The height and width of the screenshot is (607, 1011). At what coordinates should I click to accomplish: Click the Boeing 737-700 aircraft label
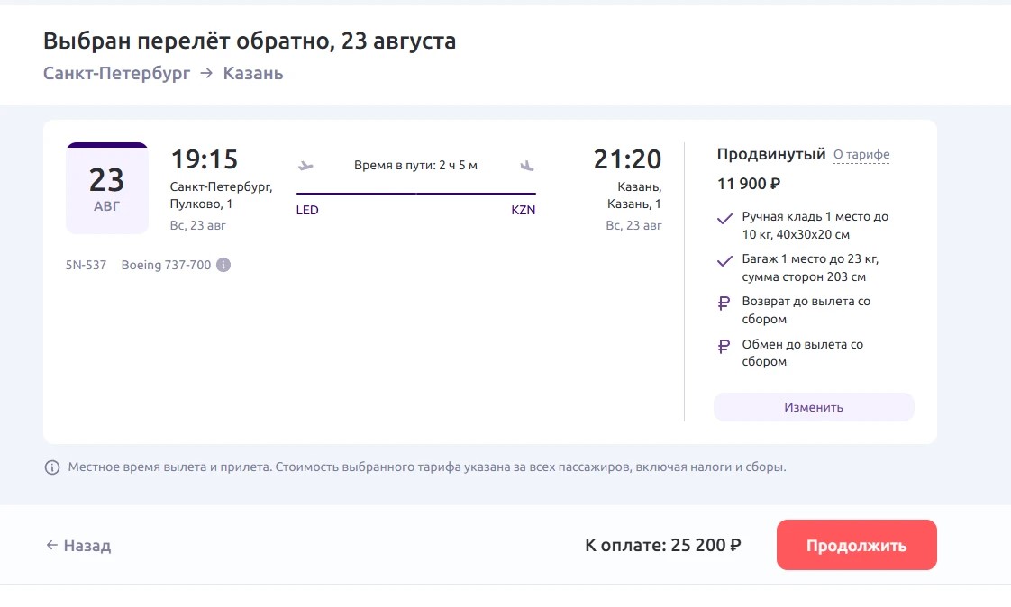(x=167, y=265)
